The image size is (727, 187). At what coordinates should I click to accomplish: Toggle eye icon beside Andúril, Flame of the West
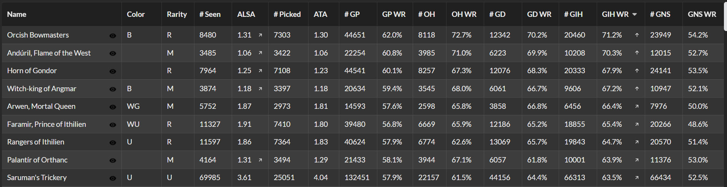[113, 53]
